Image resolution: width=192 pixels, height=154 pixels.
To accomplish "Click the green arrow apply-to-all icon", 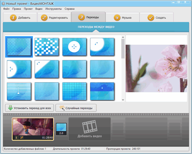I will (x=10, y=108).
